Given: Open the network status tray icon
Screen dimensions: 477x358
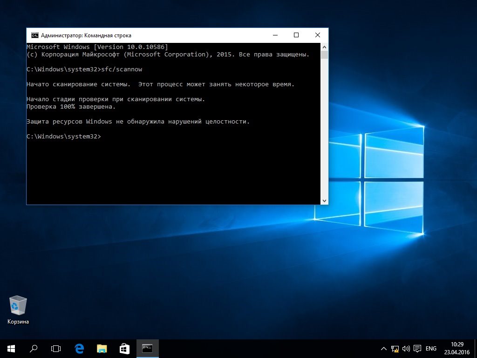Looking at the screenshot, I should (395, 349).
